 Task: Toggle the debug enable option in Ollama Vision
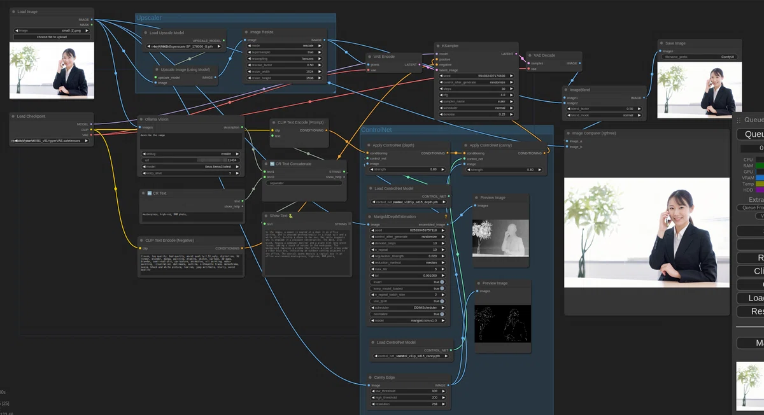click(x=190, y=153)
